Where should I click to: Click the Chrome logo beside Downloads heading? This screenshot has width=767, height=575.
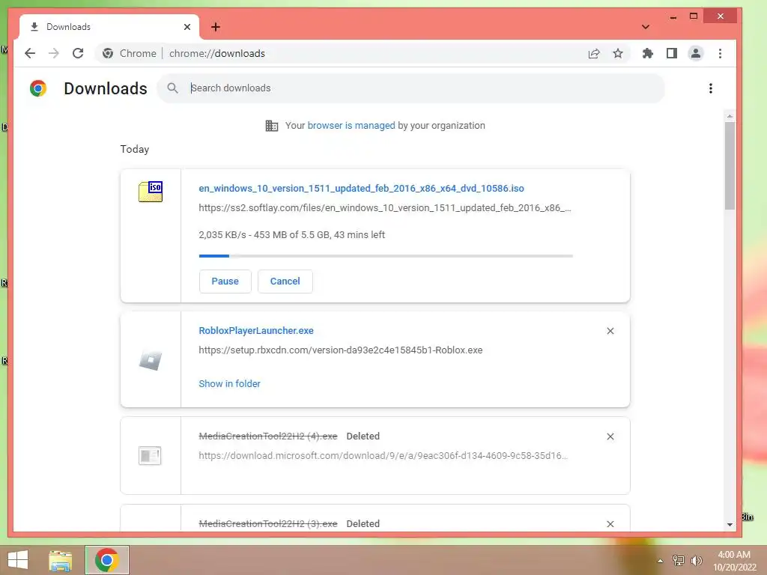coord(38,88)
